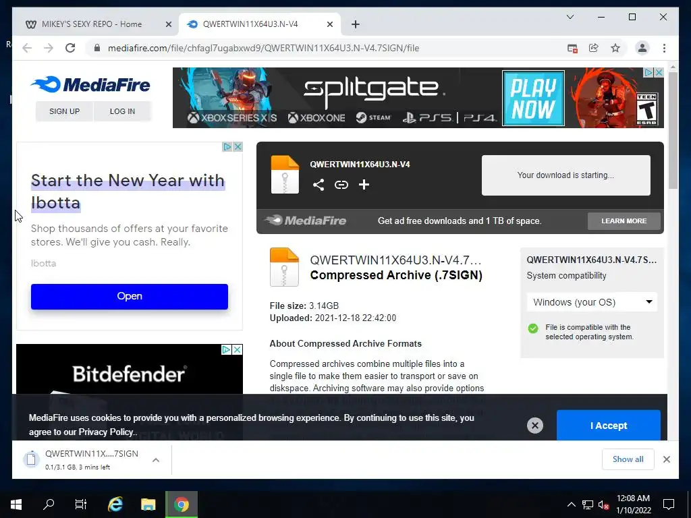Click About Compressed Archive Formats heading

tap(345, 343)
